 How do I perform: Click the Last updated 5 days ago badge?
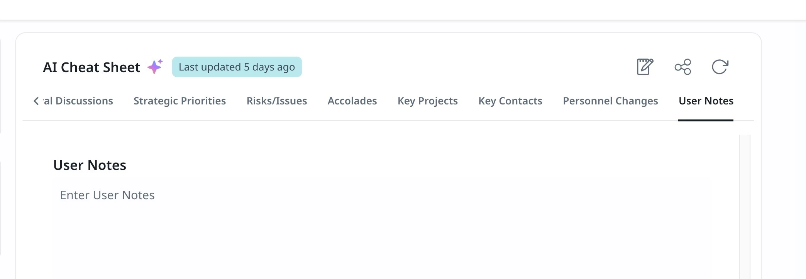(237, 67)
